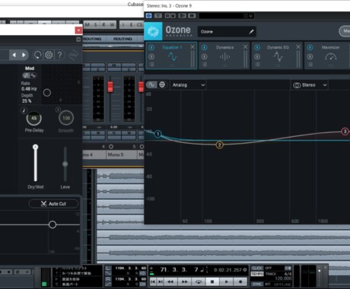Click the Rate value 0.48 Hz
350x289 pixels.
click(x=29, y=89)
